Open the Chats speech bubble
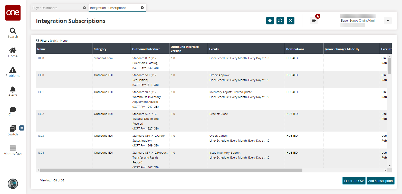Image resolution: width=402 pixels, height=194 pixels. (x=13, y=109)
